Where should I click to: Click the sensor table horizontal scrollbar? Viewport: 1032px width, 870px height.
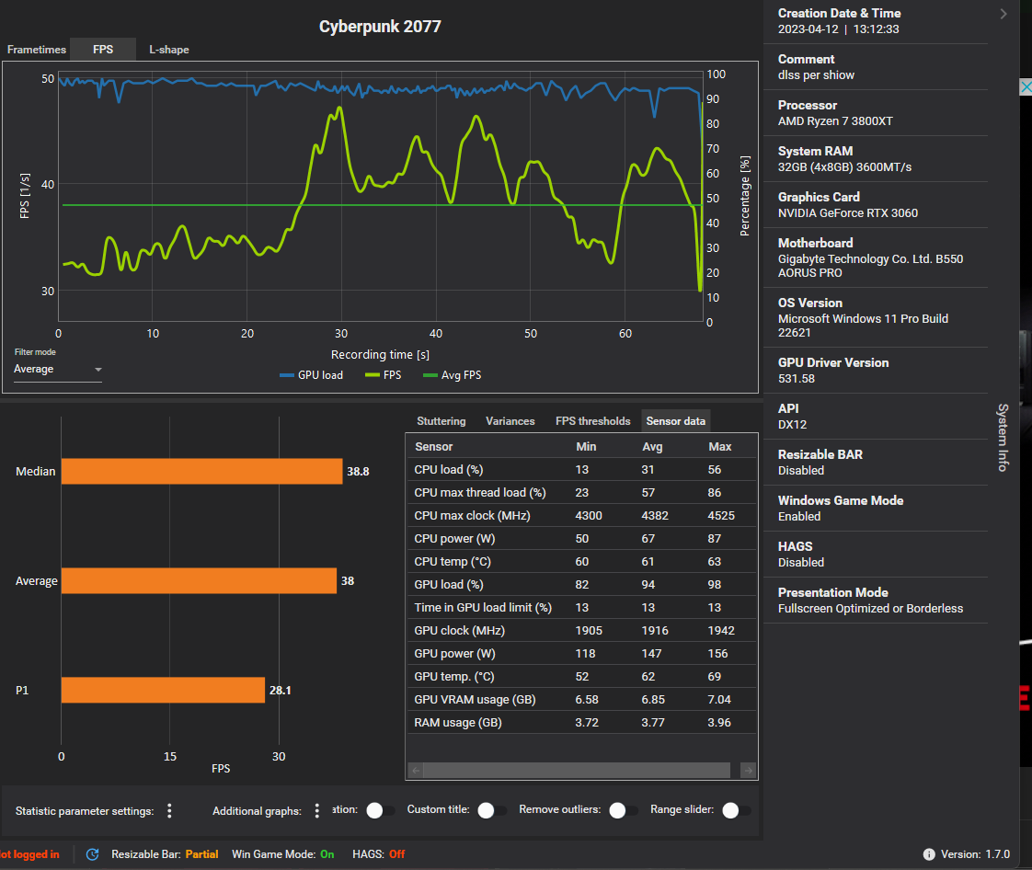pyautogui.click(x=577, y=770)
